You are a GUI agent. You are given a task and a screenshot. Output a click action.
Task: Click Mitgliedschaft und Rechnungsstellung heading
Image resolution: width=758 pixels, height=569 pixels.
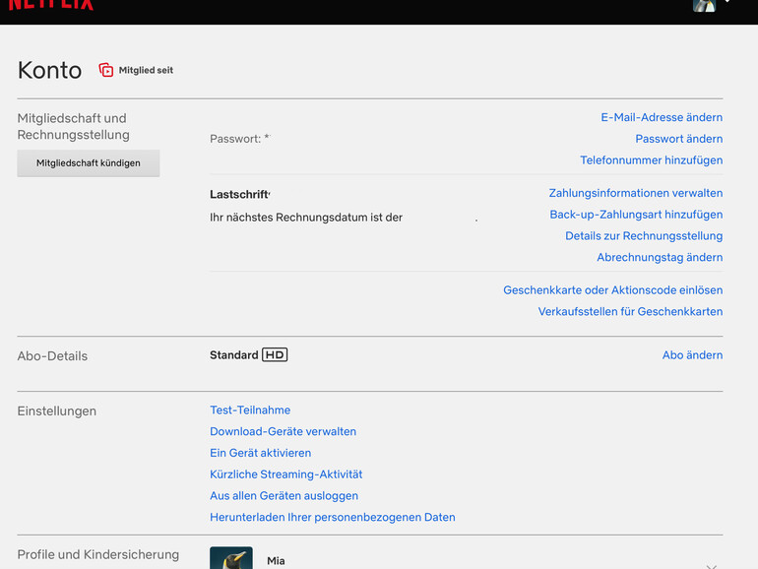click(x=74, y=127)
